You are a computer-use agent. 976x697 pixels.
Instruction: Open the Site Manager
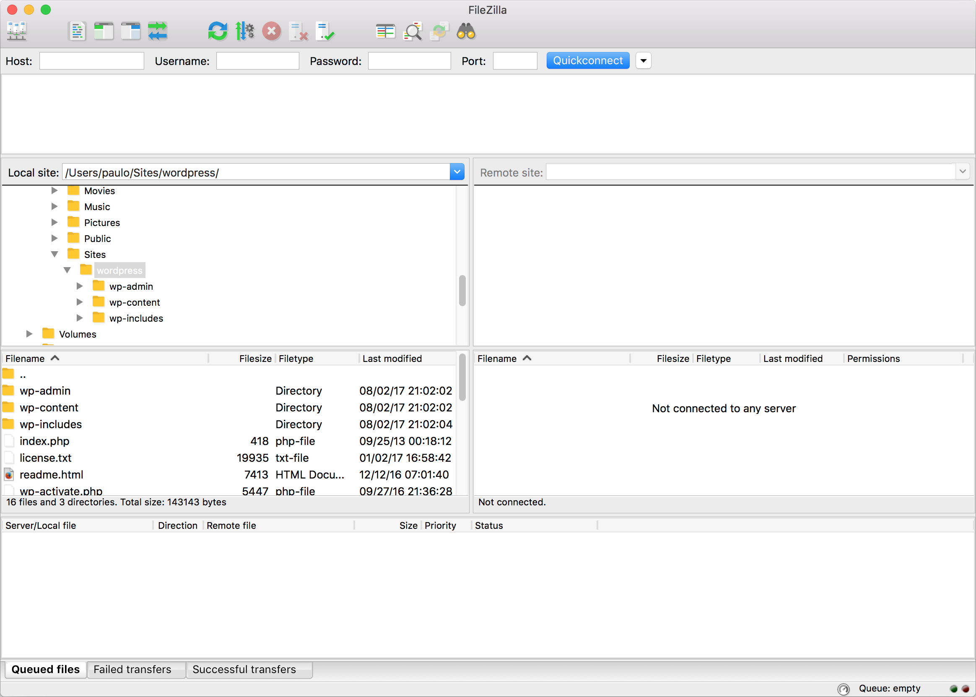17,31
